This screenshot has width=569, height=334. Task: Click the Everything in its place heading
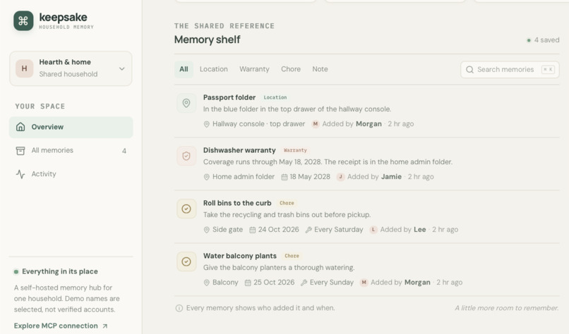(x=60, y=272)
